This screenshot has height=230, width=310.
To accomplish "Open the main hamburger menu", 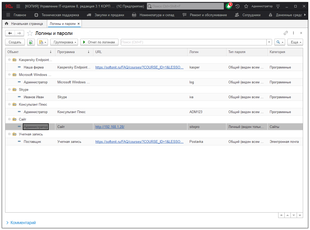I will point(18,6).
